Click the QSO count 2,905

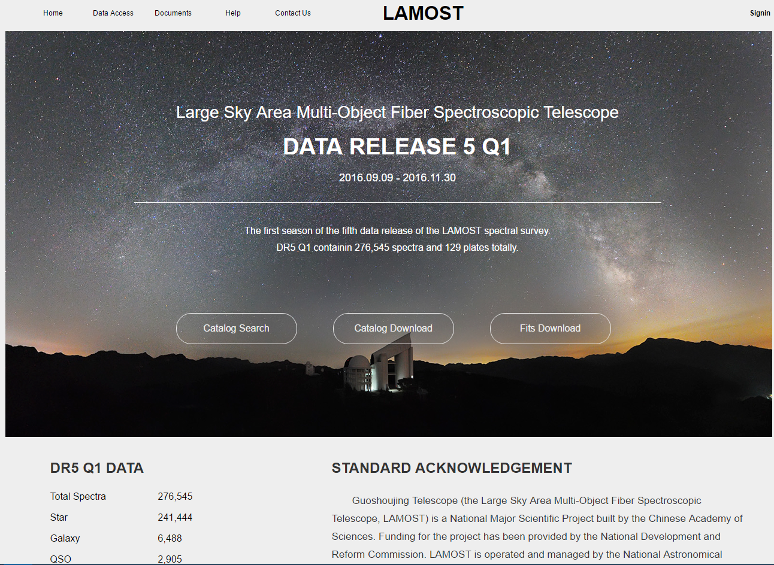(x=170, y=559)
